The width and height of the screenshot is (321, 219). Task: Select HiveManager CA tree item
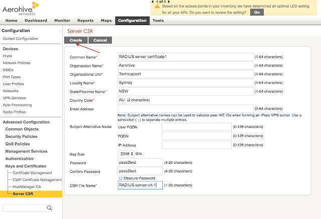(27, 187)
